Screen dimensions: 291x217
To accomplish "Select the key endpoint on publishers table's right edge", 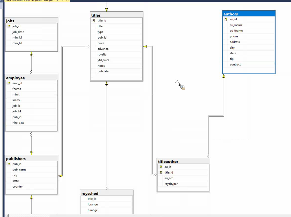I will 60,176.
